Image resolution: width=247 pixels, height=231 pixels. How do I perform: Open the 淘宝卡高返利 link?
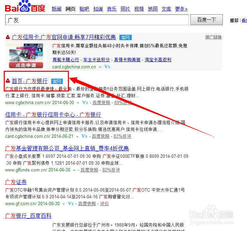coord(158,60)
